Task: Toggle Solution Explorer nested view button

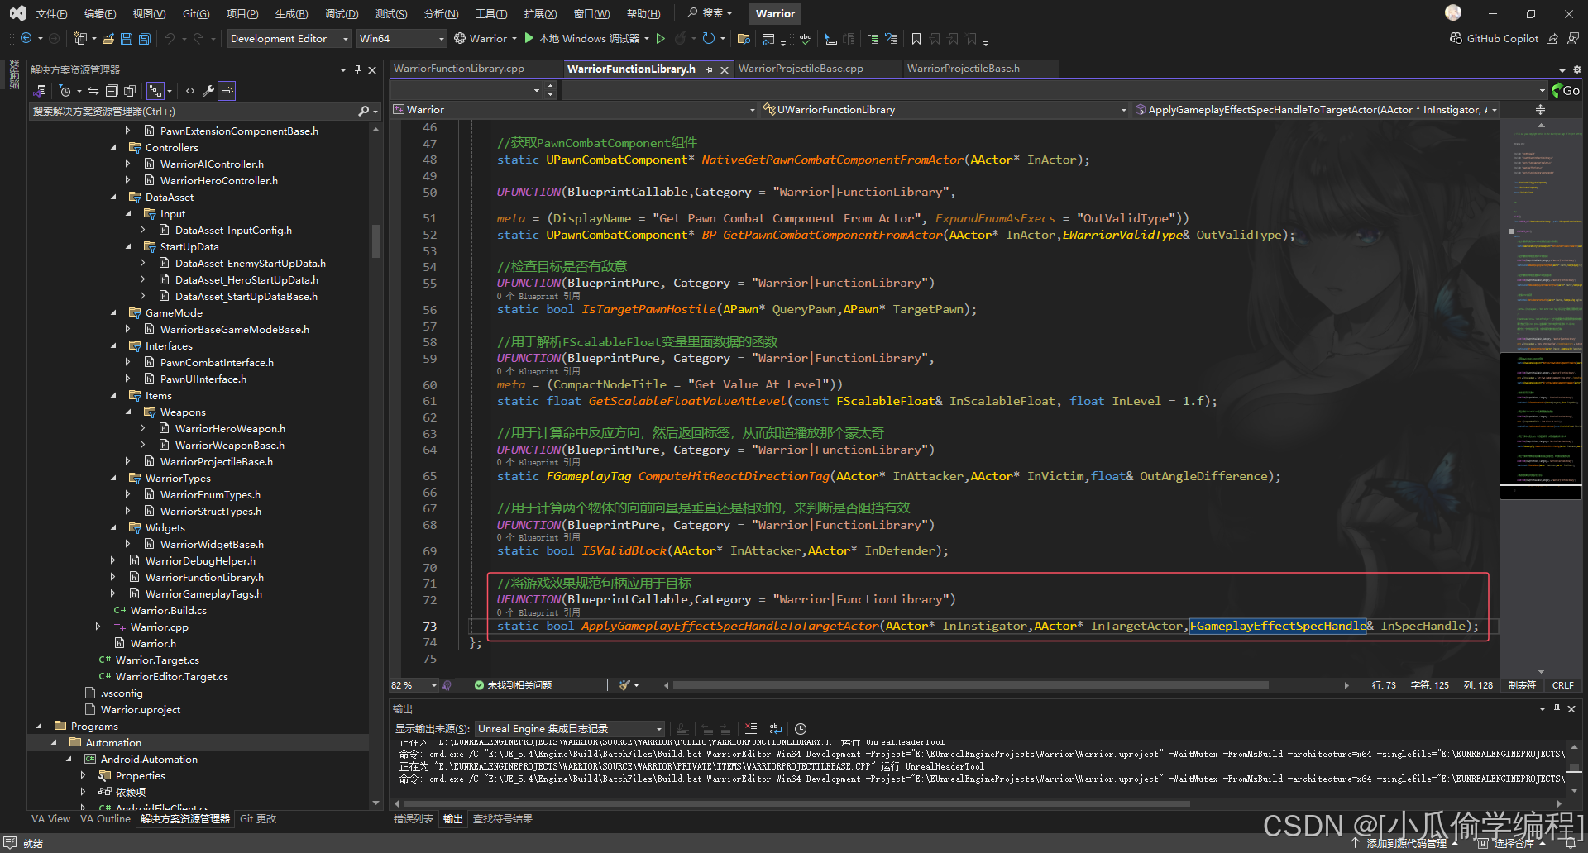Action: click(x=155, y=91)
